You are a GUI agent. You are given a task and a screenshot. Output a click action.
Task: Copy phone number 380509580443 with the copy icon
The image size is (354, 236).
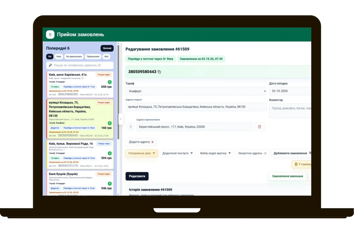(x=159, y=72)
